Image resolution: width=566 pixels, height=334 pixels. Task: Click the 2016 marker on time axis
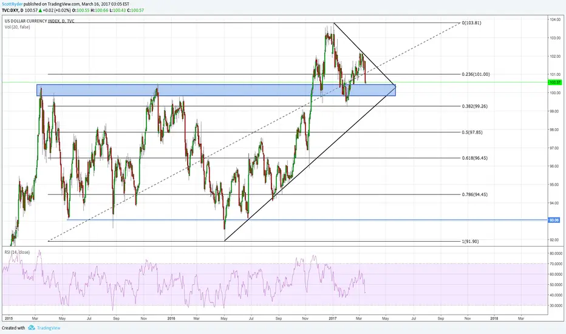coord(171,318)
